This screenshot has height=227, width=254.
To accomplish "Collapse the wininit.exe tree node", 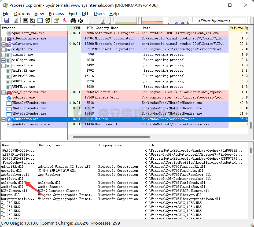I will point(3,55).
